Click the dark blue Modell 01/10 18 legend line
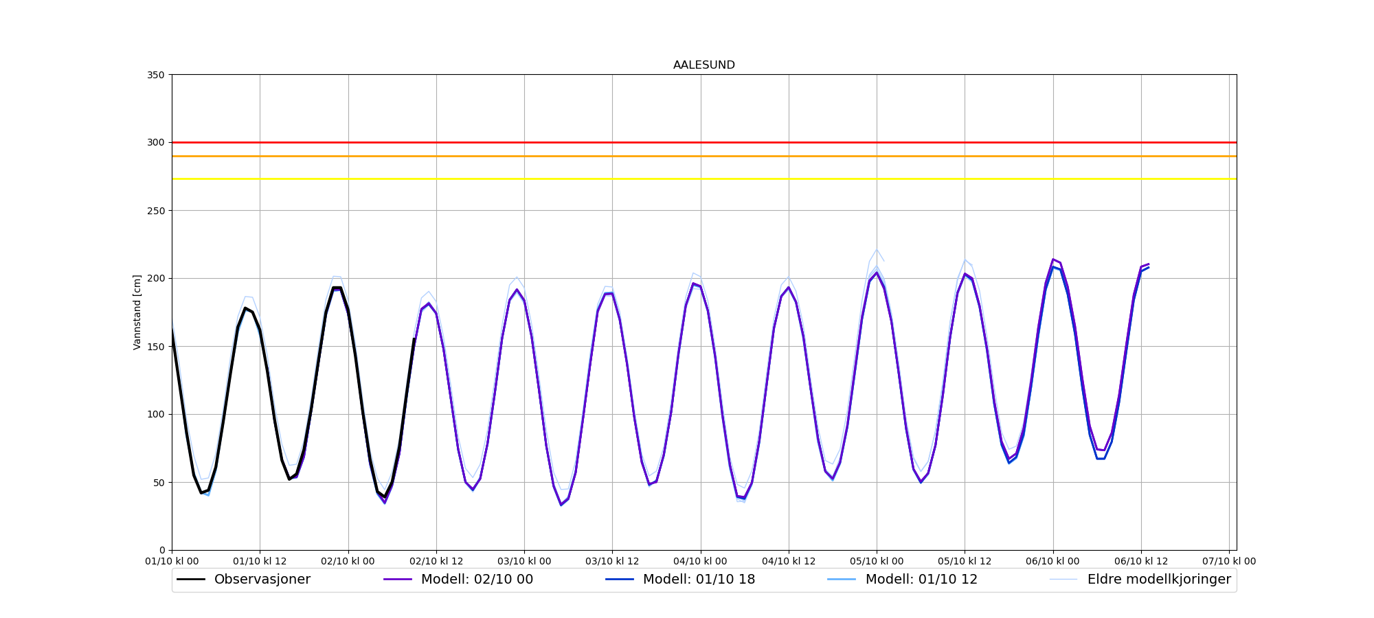This screenshot has height=618, width=1374. [x=620, y=580]
